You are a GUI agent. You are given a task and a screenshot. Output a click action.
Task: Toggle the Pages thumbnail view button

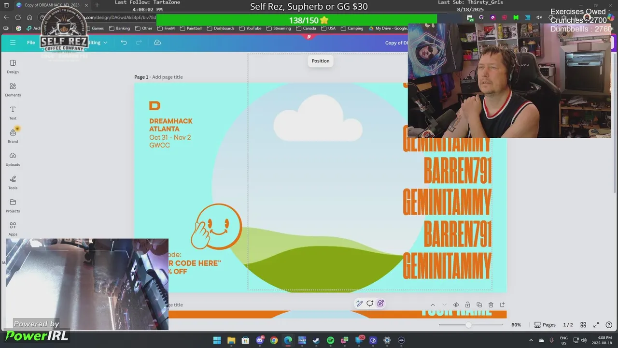pyautogui.click(x=545, y=325)
